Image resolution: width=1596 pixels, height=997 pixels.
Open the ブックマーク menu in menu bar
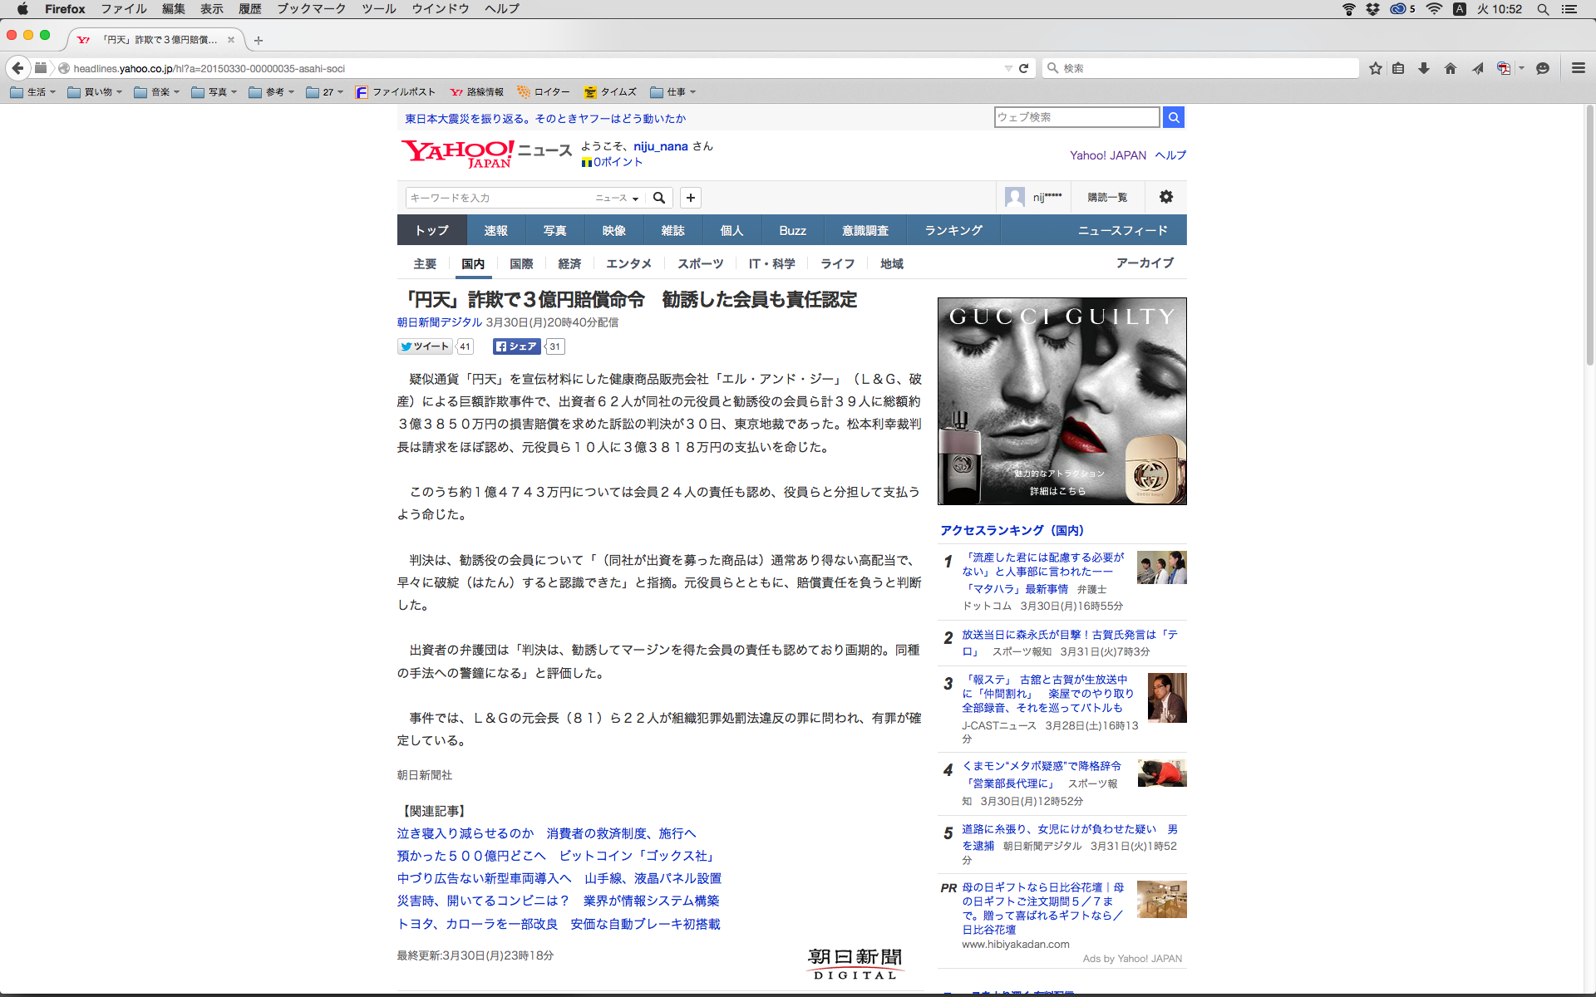point(311,9)
